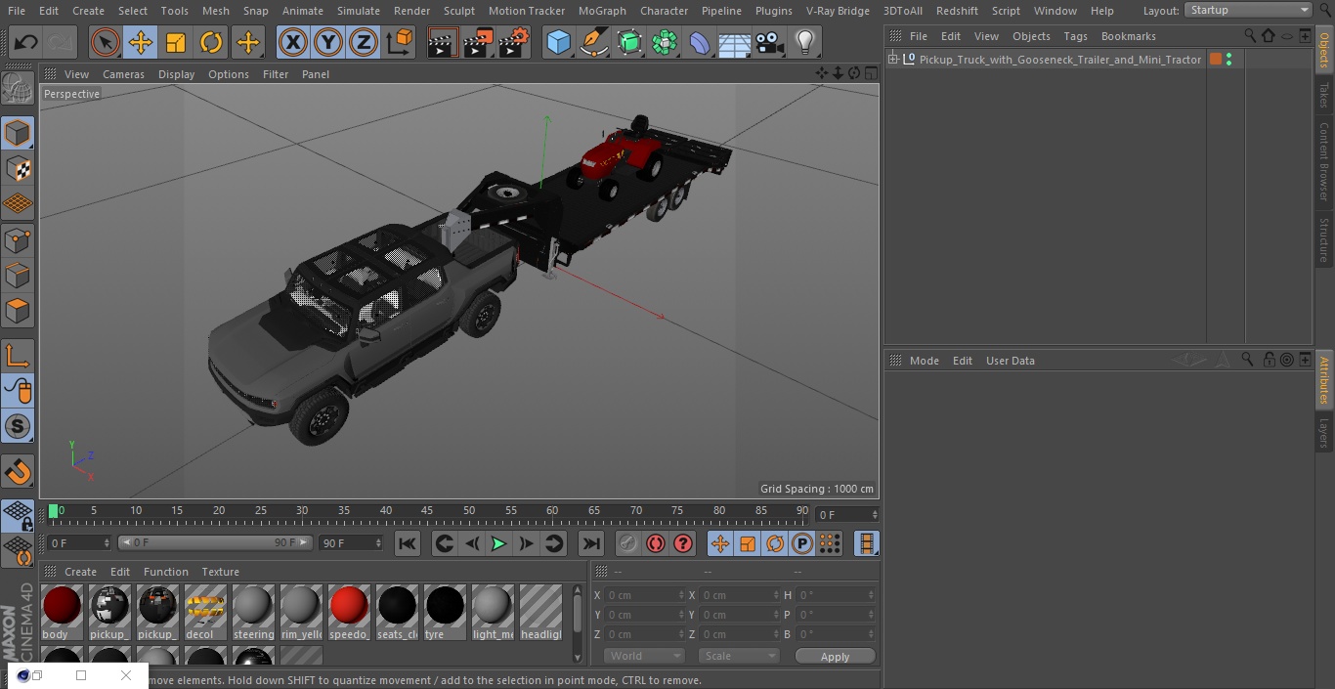Add a Camera object
Viewport: 1335px width, 689px height.
[x=770, y=43]
